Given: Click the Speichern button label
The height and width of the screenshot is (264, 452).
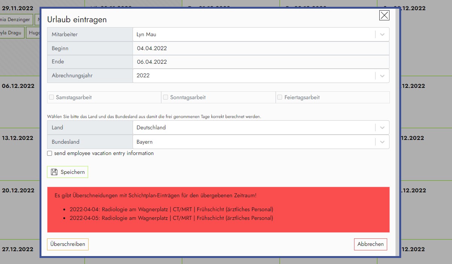Looking at the screenshot, I should [73, 172].
